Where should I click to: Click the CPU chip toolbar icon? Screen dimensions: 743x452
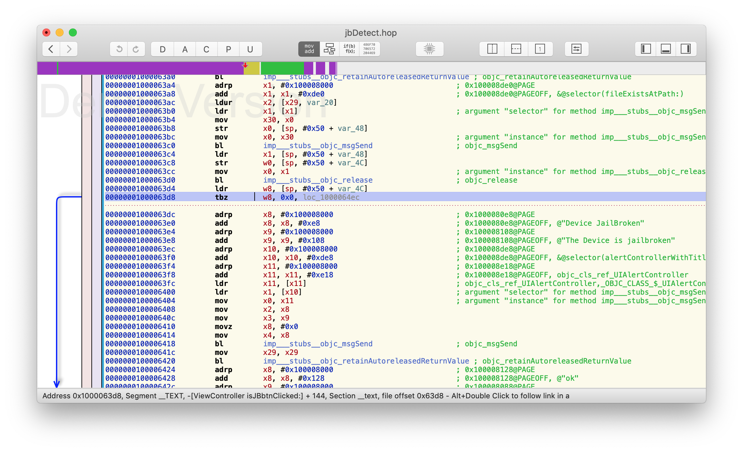click(x=429, y=49)
